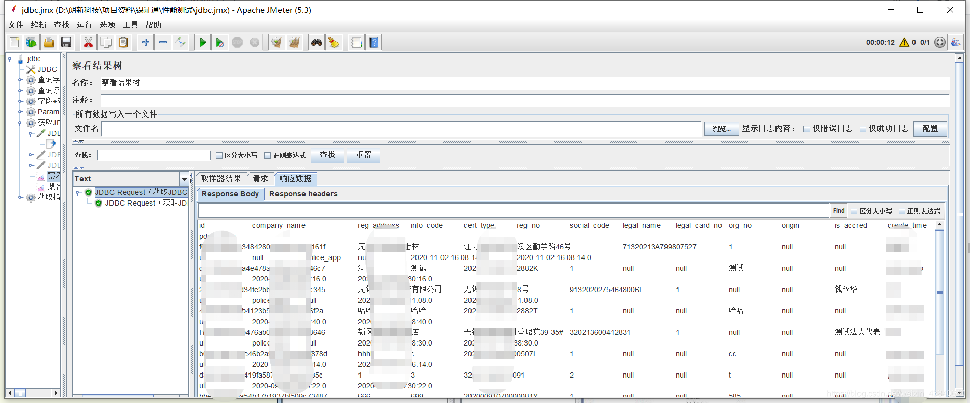970x403 pixels.
Task: Open the Text renderer dropdown
Action: point(184,179)
